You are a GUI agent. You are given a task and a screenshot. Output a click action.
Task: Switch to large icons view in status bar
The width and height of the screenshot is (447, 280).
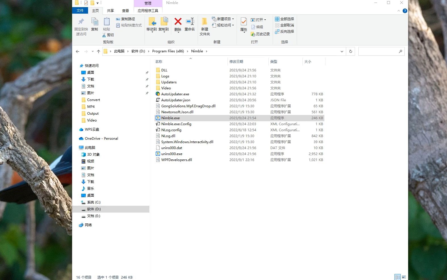[404, 277]
